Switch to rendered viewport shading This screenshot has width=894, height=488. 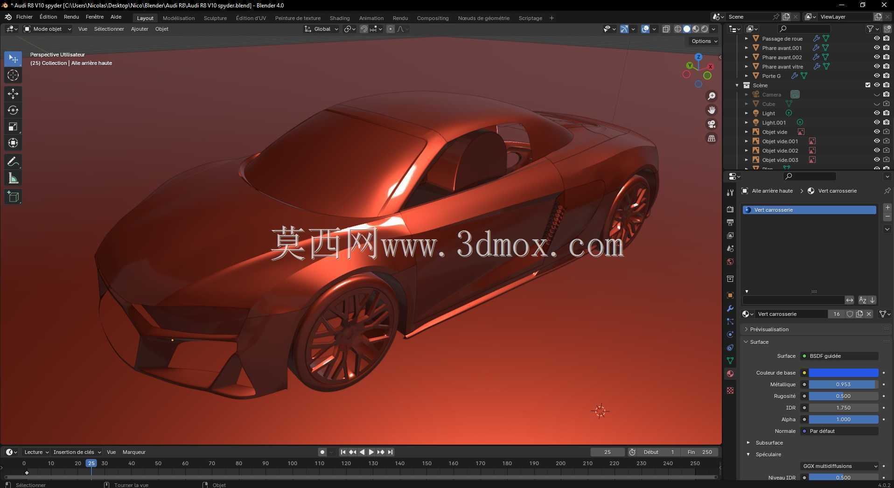point(705,29)
